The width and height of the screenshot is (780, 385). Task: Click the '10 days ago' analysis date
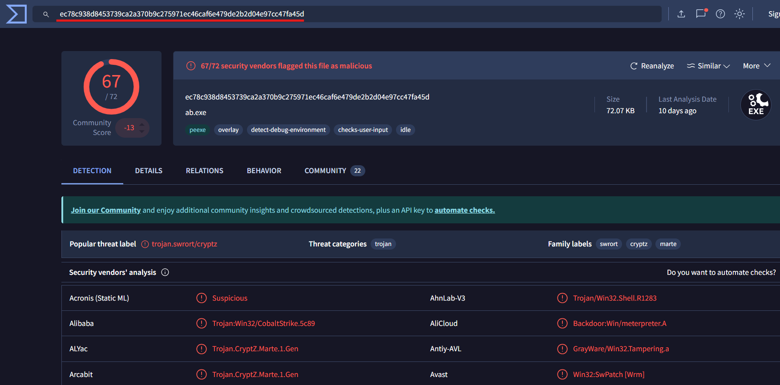[677, 111]
